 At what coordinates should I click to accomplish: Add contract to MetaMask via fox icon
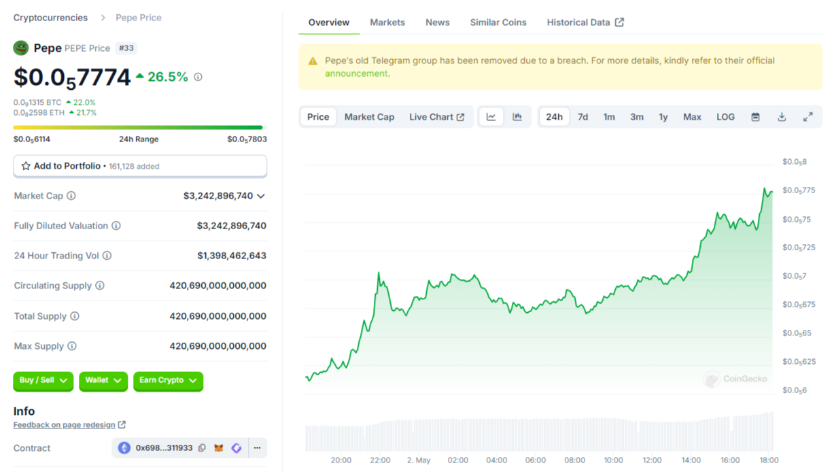(x=219, y=448)
